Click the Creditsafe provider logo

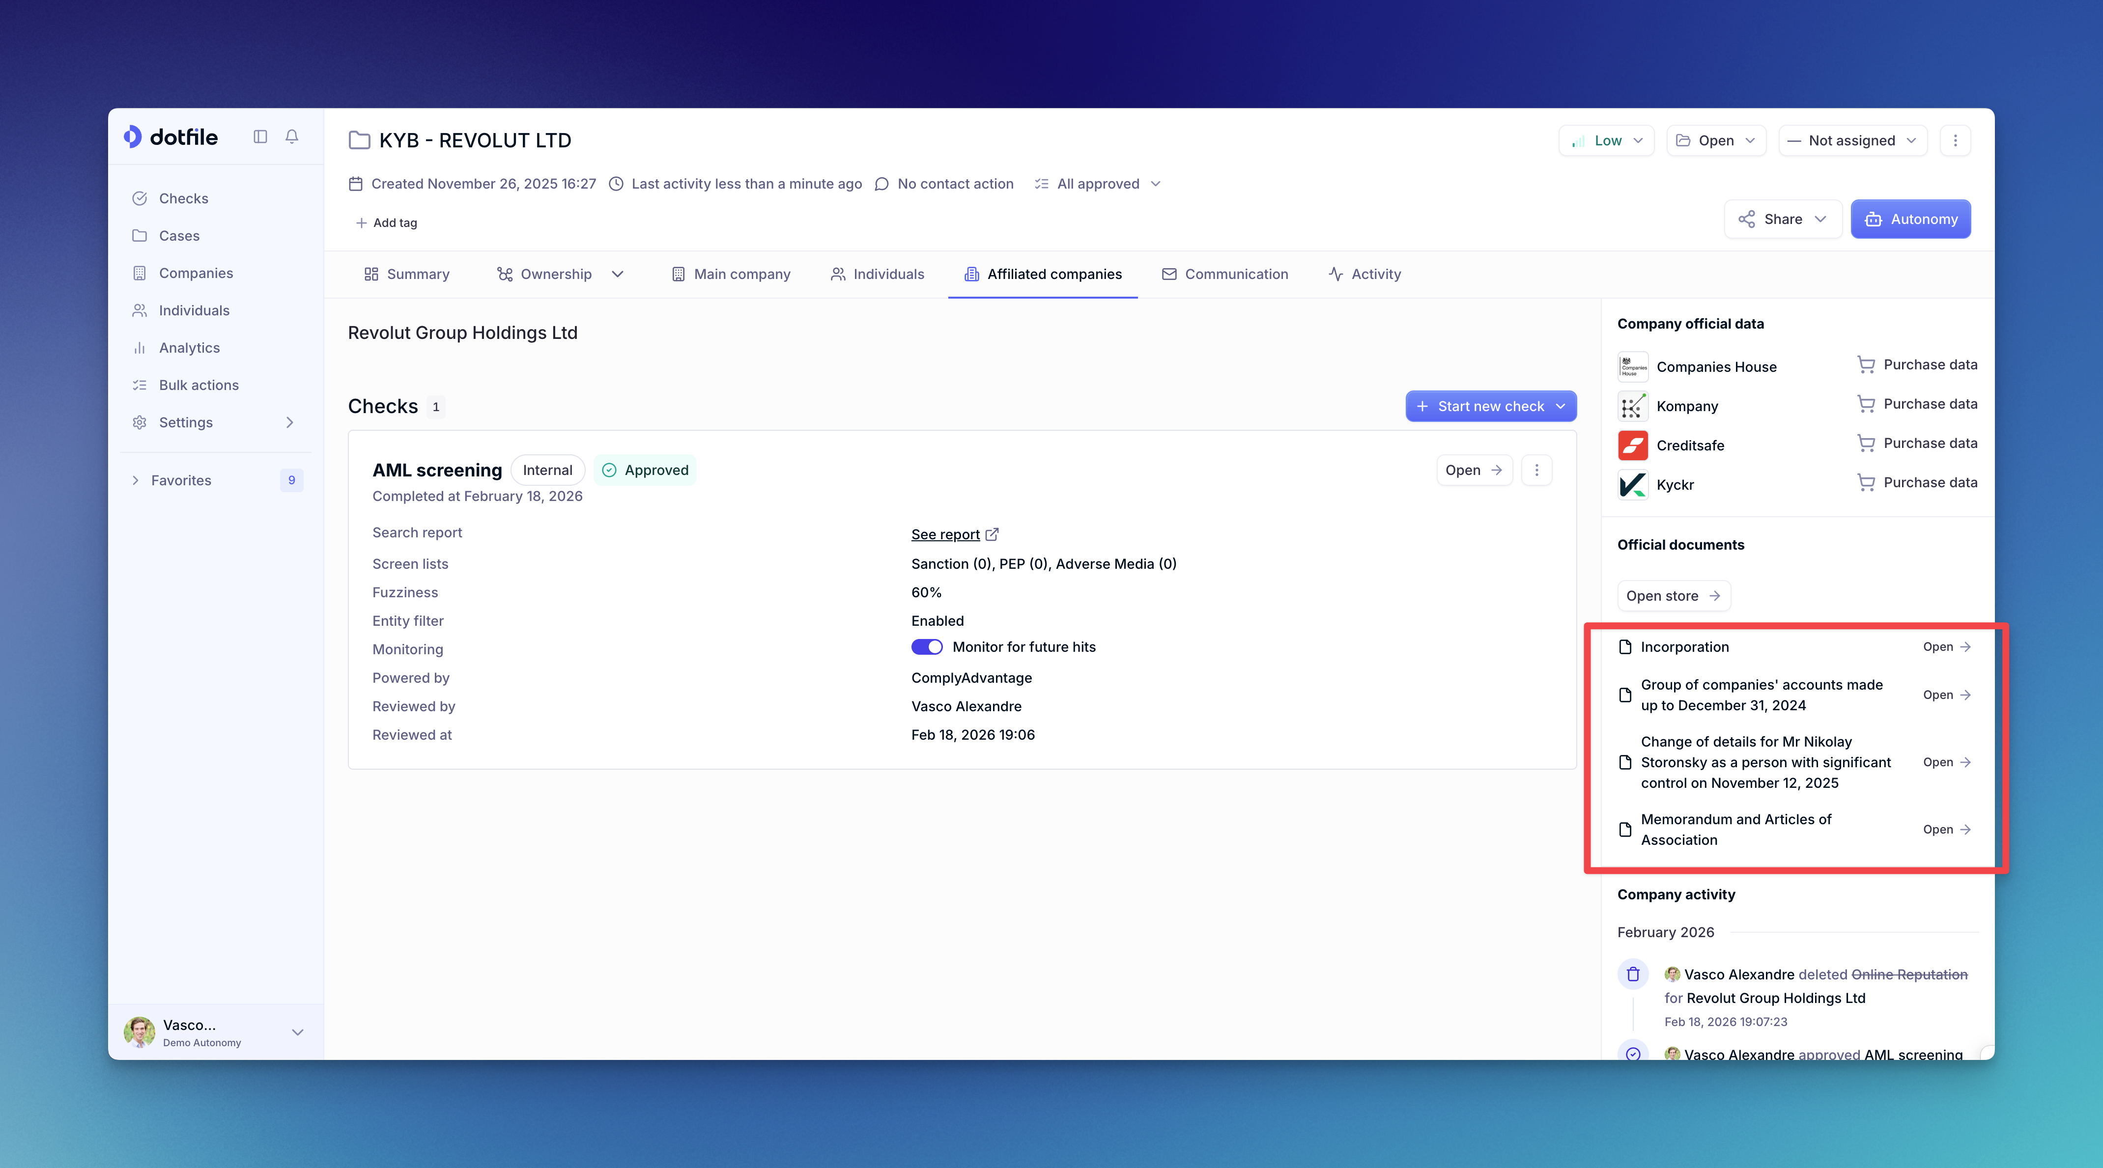tap(1633, 445)
